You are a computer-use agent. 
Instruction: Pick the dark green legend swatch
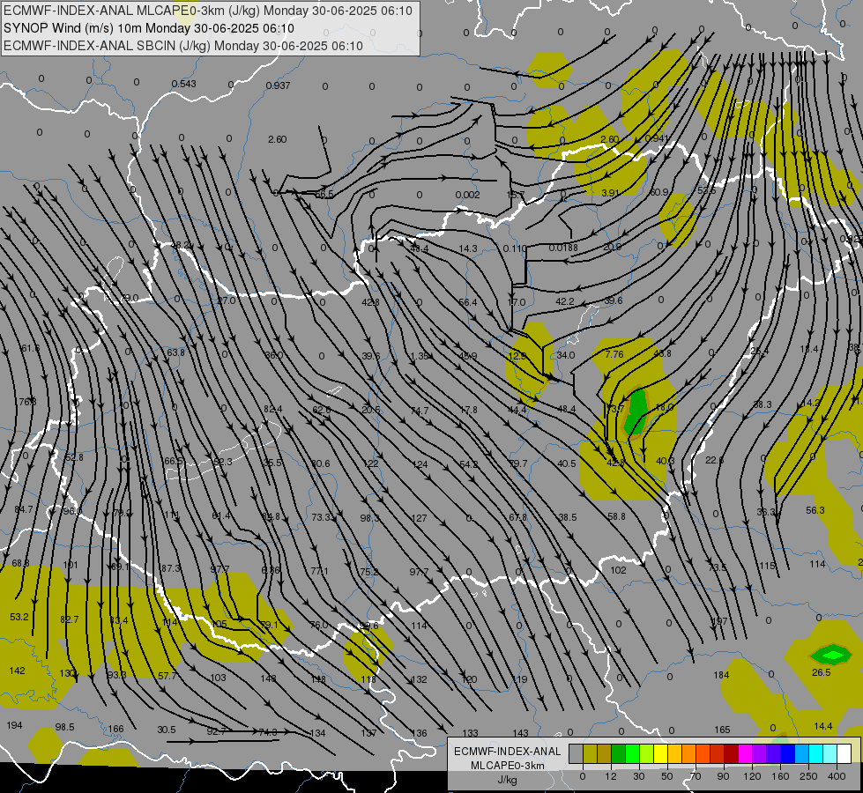click(x=619, y=753)
